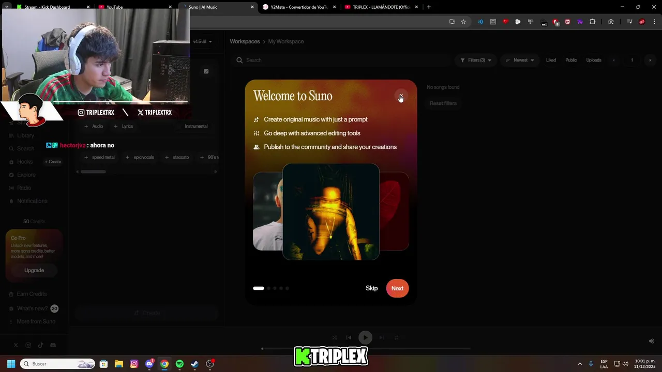This screenshot has height=372, width=662.
Task: Select the center artwork thumbnail in dialog
Action: click(x=331, y=212)
